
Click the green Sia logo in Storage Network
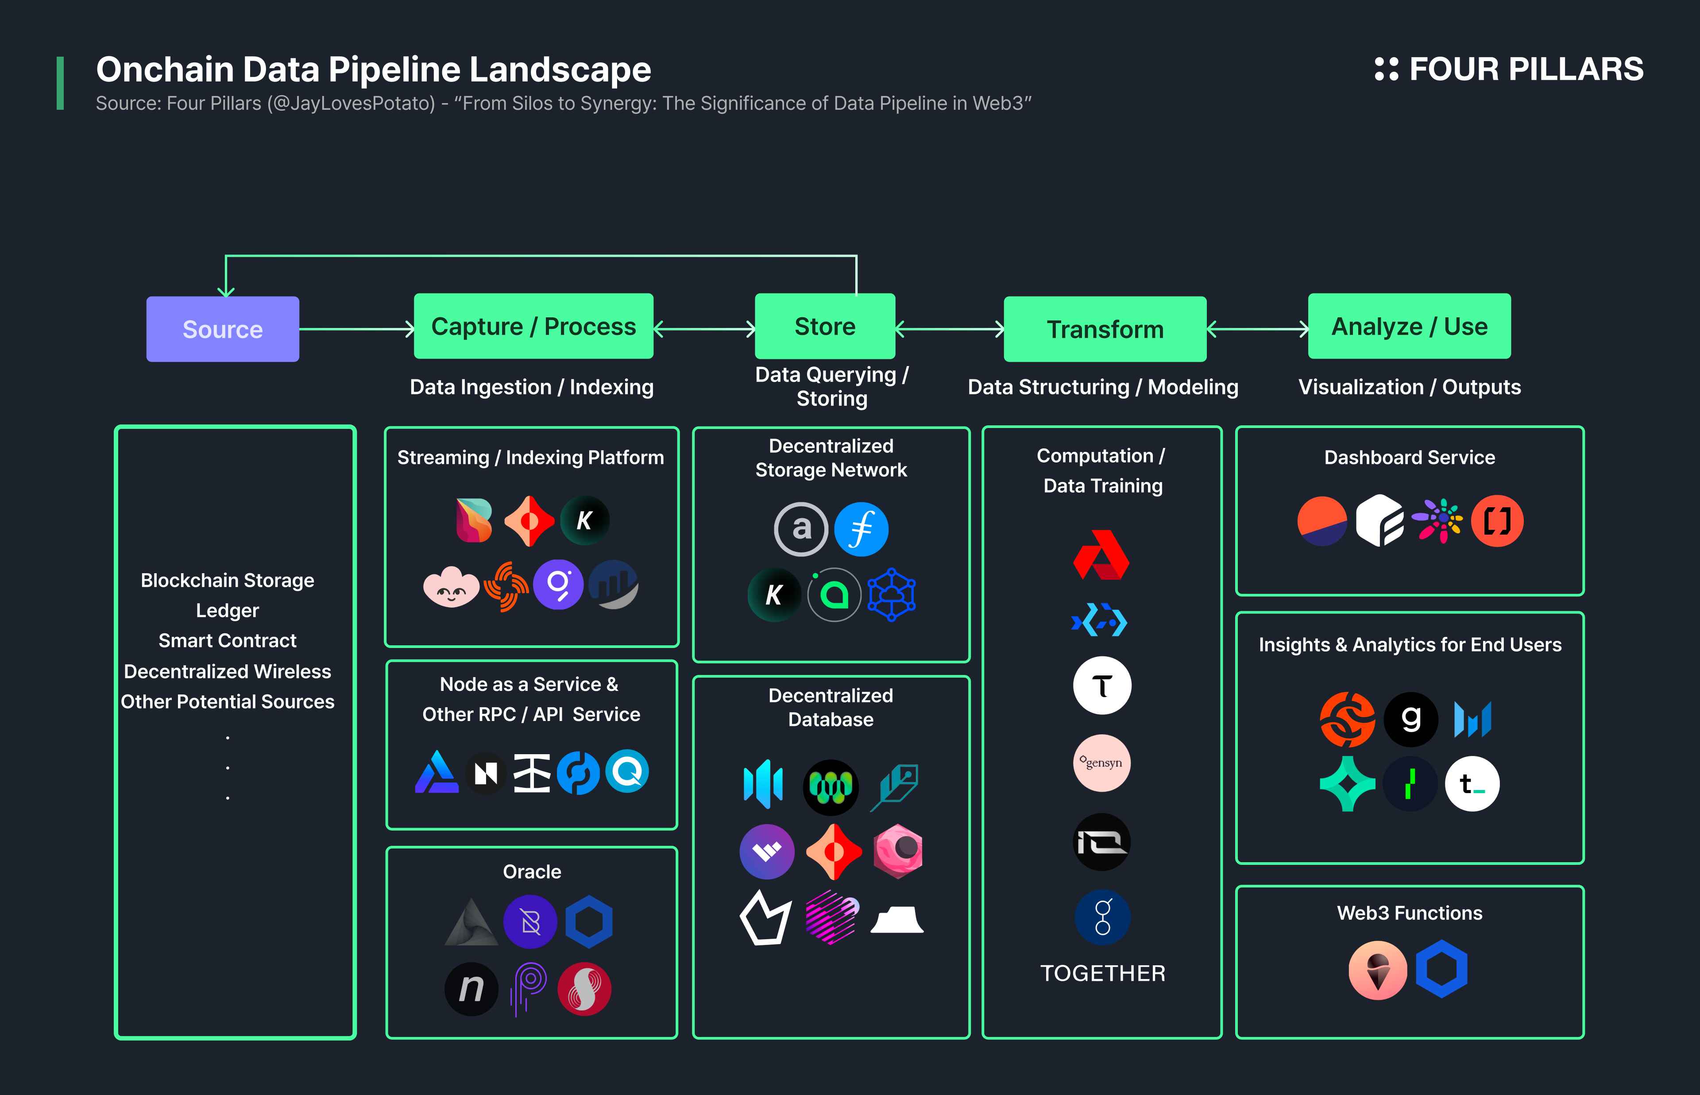834,594
